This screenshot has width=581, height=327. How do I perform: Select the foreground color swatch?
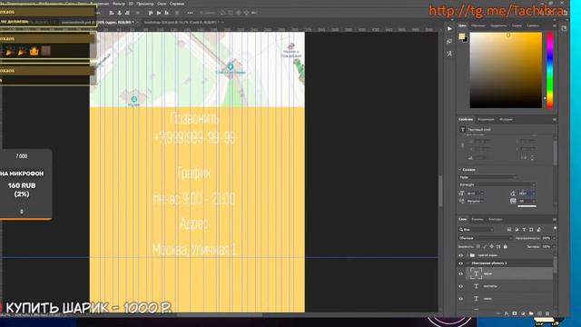point(462,36)
